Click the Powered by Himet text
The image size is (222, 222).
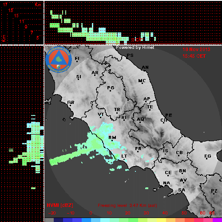tap(135, 48)
